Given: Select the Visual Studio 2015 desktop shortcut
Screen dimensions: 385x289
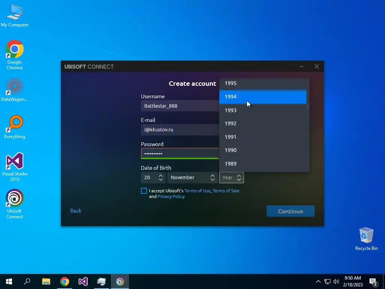Looking at the screenshot, I should [x=15, y=167].
